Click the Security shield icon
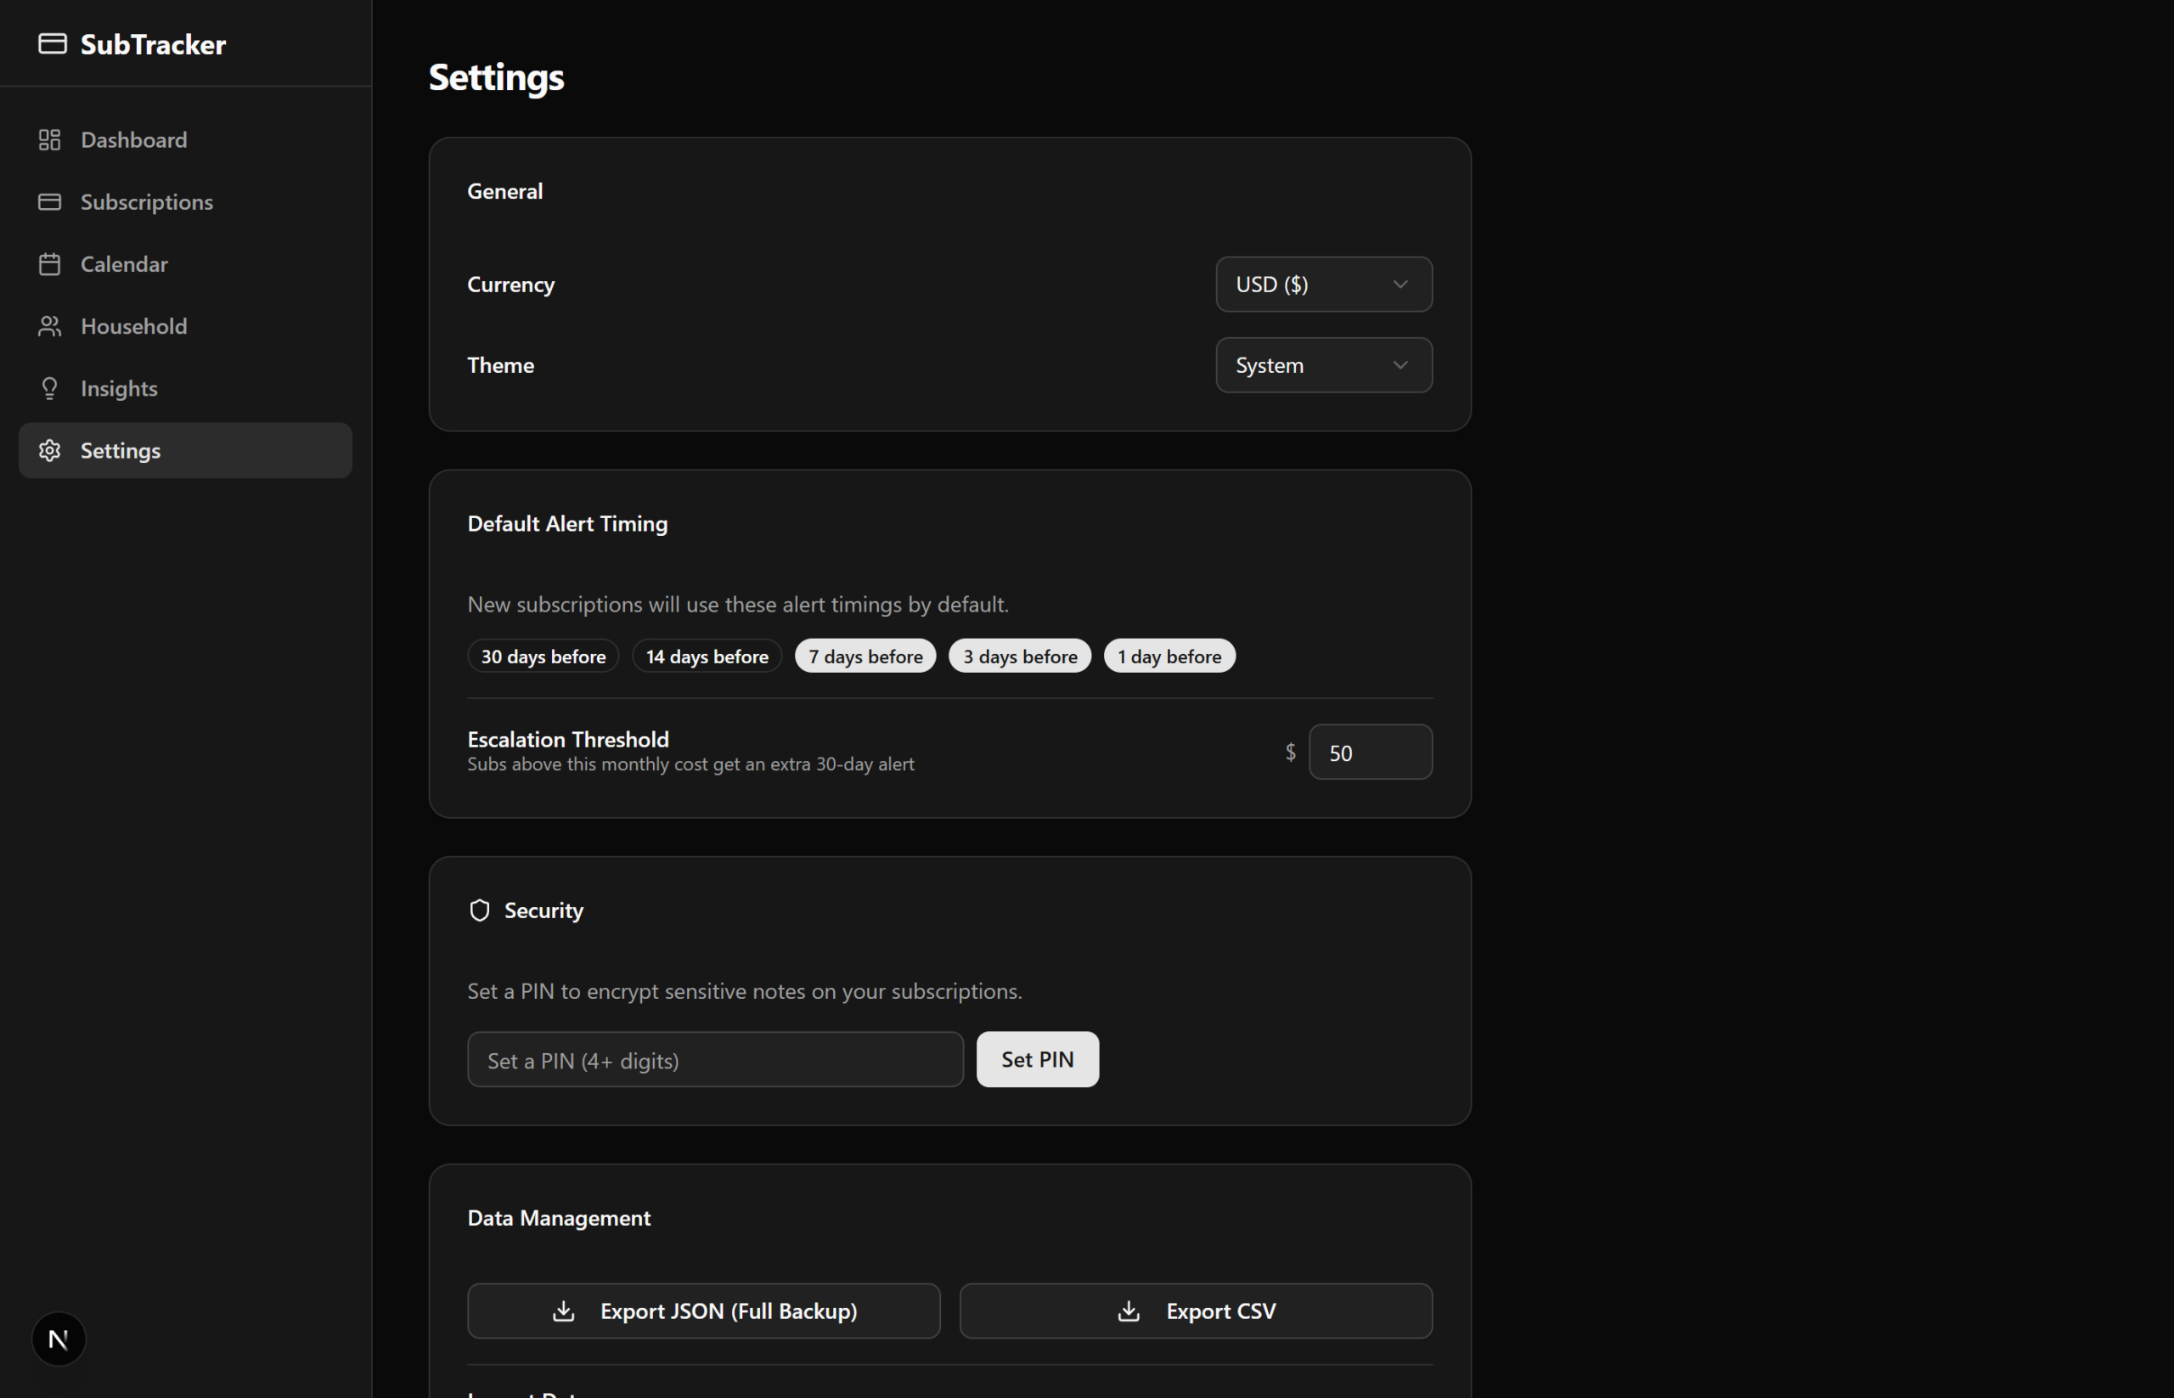The image size is (2174, 1398). (479, 910)
